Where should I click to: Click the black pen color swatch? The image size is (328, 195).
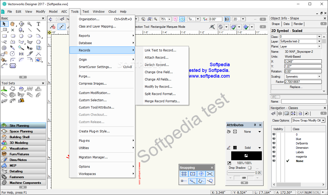(246, 156)
